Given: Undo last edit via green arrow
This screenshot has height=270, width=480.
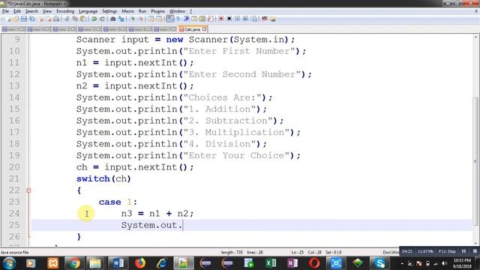Looking at the screenshot, I should 94,19.
